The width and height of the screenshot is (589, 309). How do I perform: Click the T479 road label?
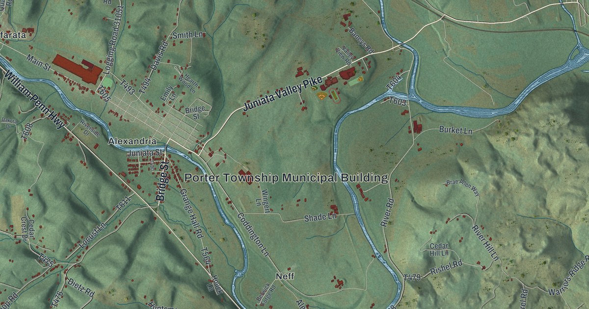tap(412, 278)
